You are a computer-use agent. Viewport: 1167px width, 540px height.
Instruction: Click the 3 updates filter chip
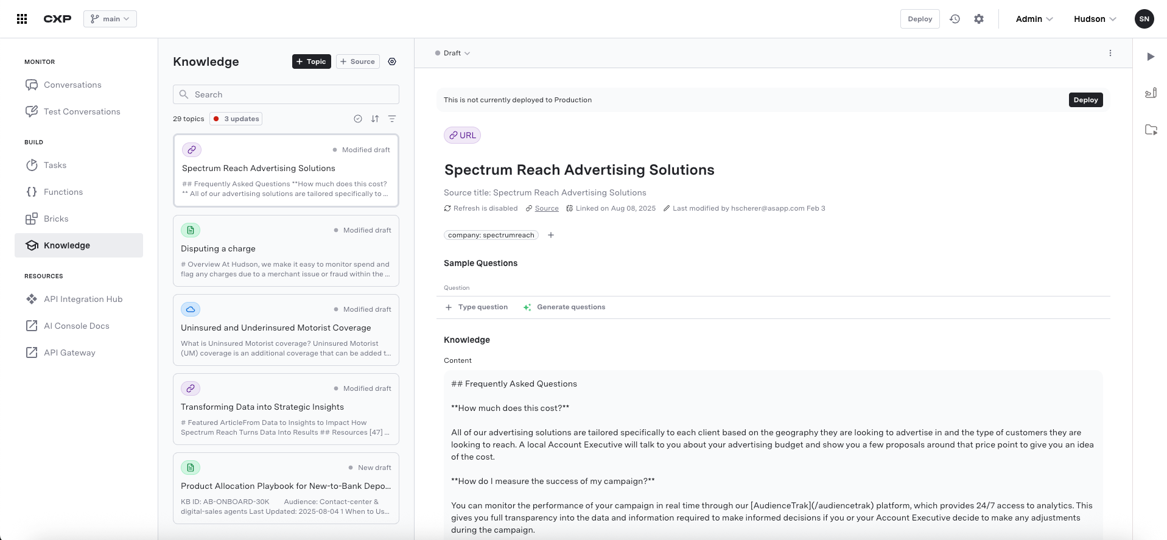236,119
